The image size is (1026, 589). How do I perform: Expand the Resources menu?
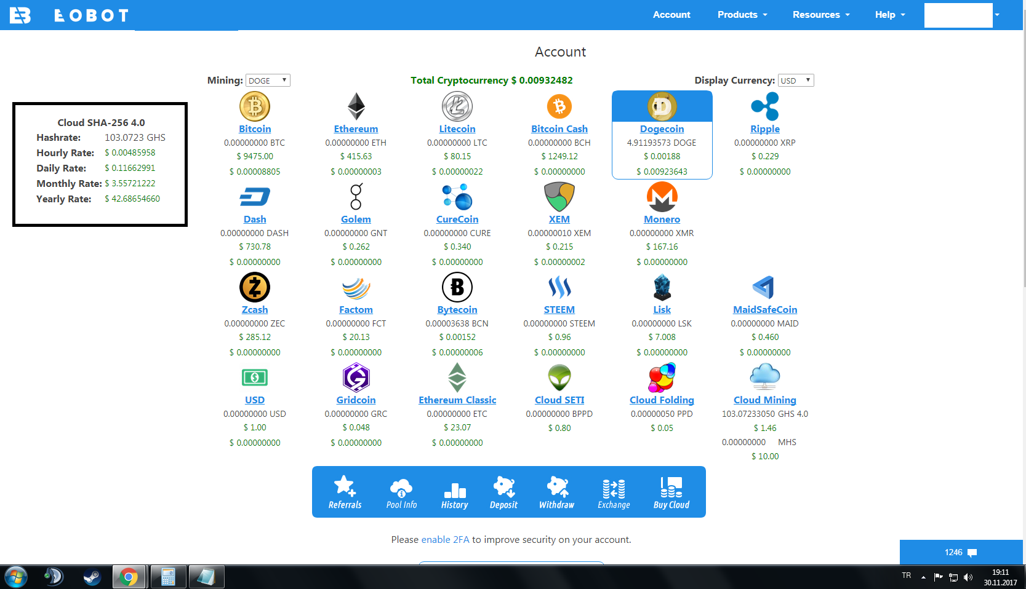pos(821,15)
